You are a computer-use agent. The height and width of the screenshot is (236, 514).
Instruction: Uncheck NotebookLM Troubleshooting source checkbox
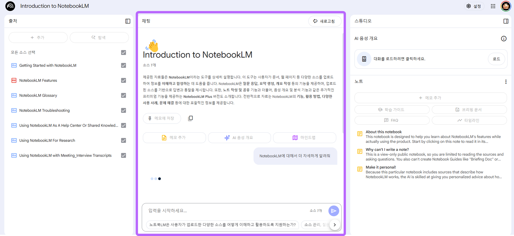(124, 110)
